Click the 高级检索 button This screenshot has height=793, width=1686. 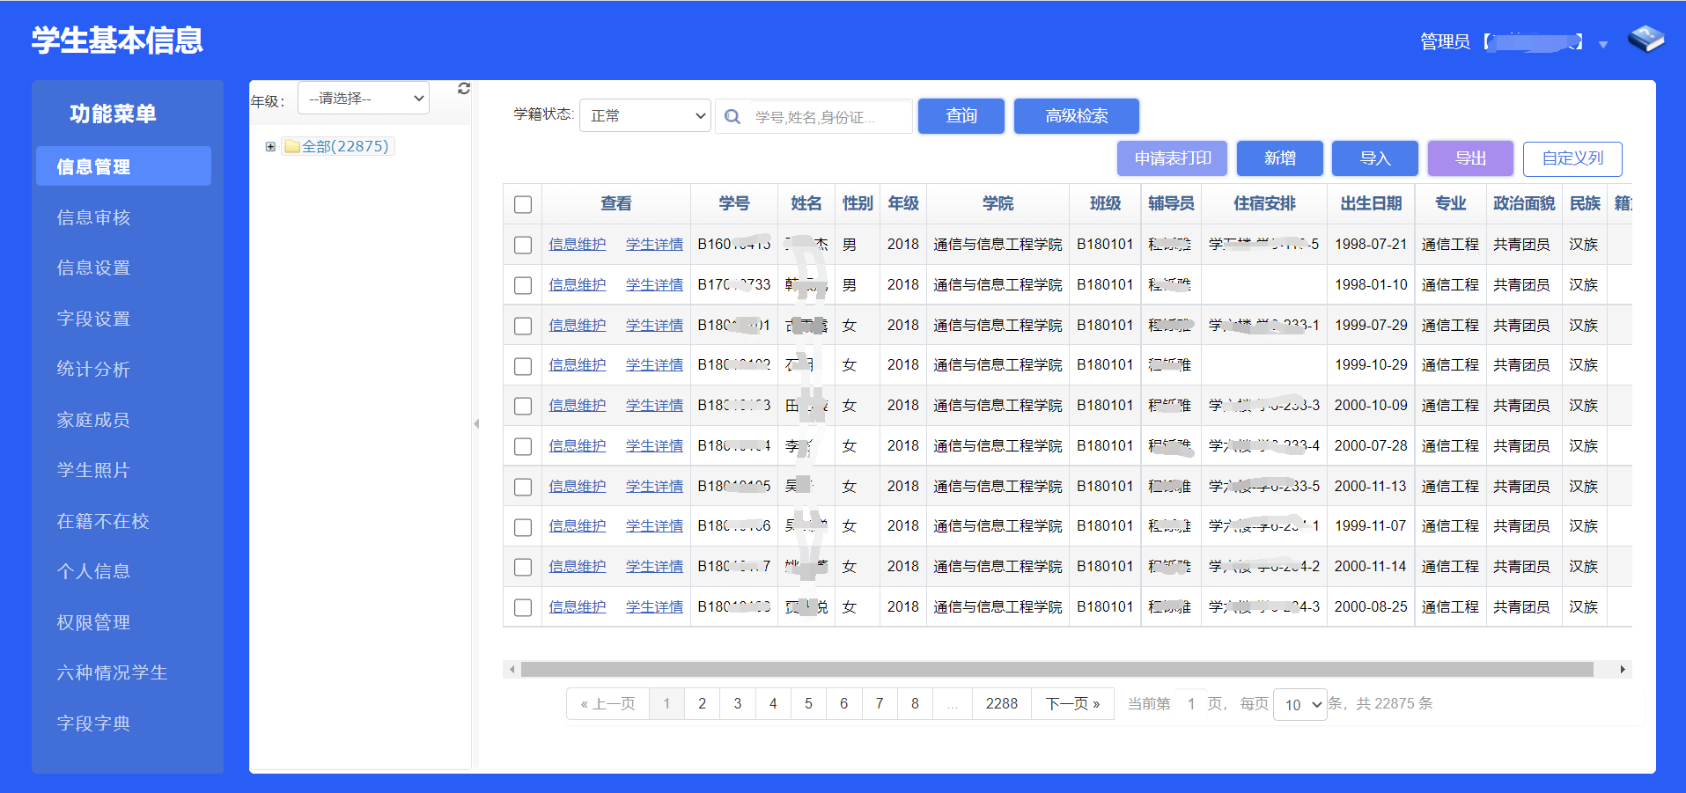coord(1076,115)
